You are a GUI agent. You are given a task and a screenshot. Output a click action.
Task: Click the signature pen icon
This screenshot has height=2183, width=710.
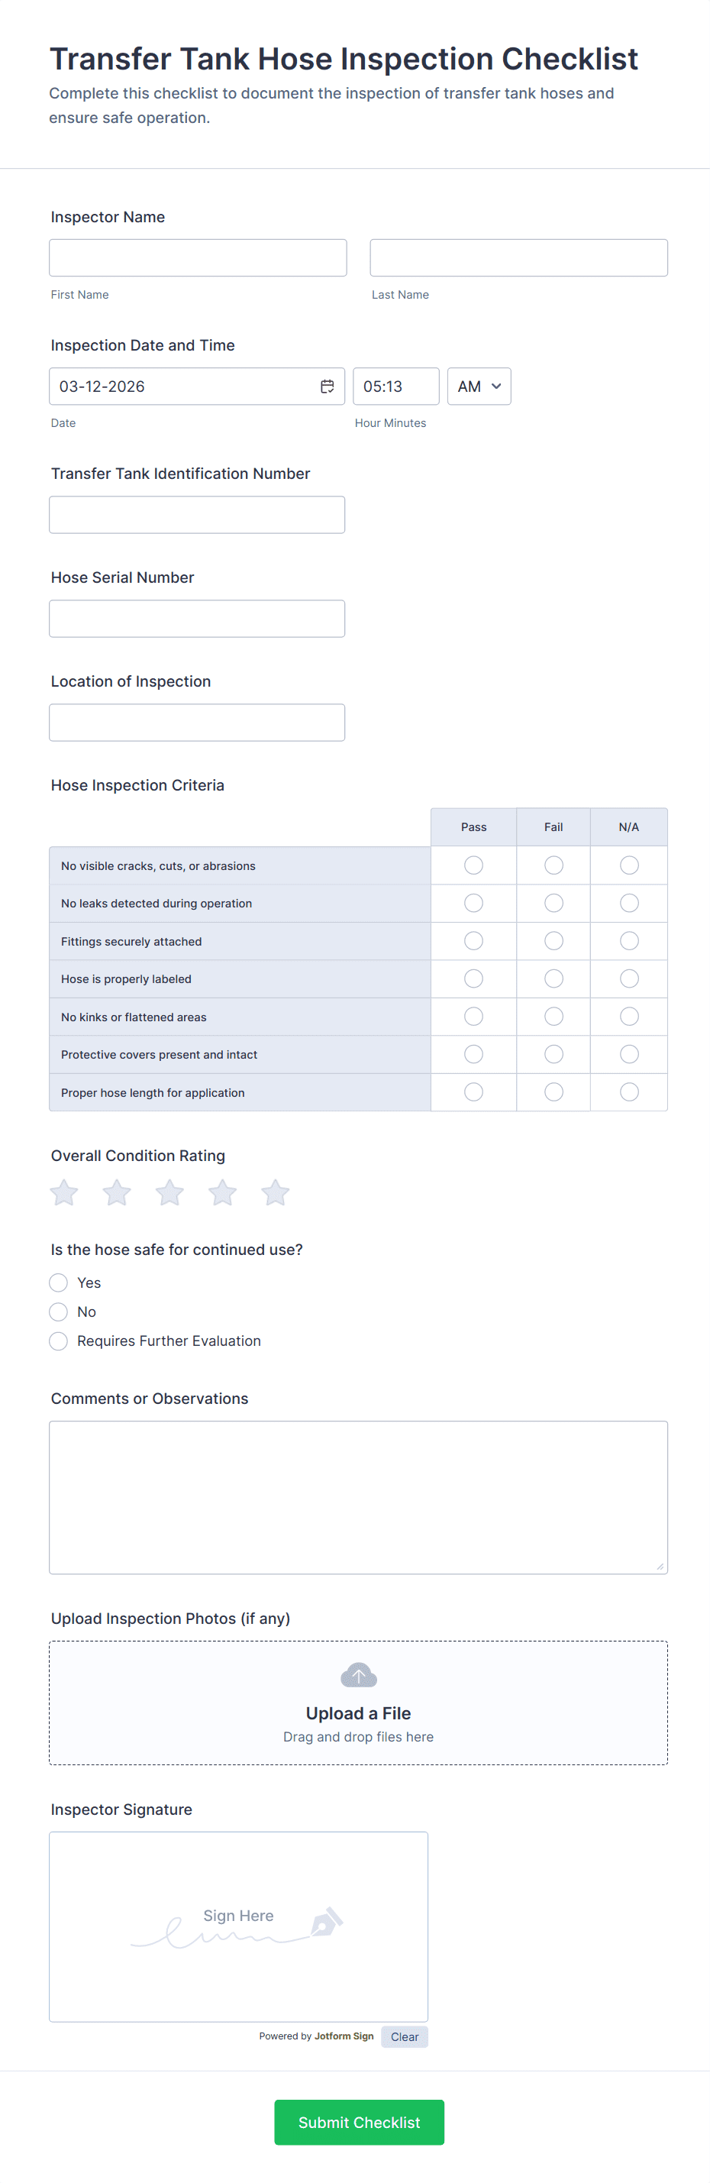point(326,1920)
